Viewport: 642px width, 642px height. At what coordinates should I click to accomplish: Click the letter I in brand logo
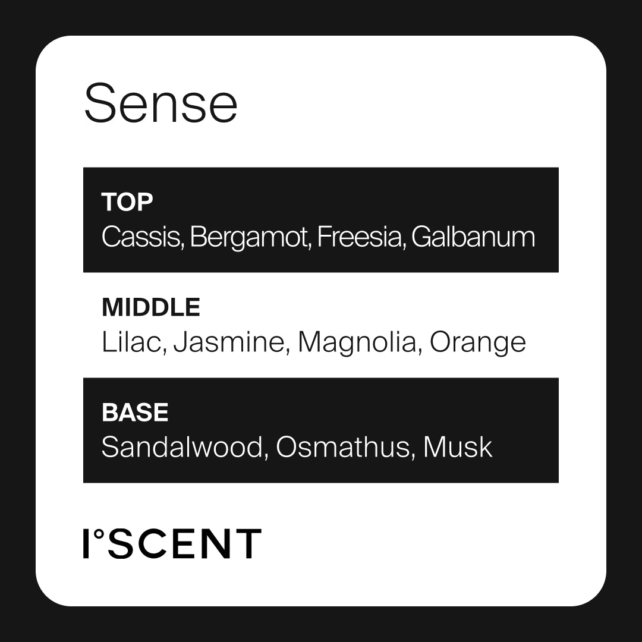point(87,543)
